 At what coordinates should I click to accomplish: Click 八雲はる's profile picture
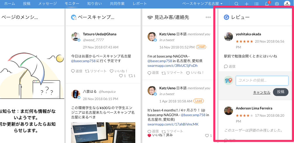[x=76, y=94]
